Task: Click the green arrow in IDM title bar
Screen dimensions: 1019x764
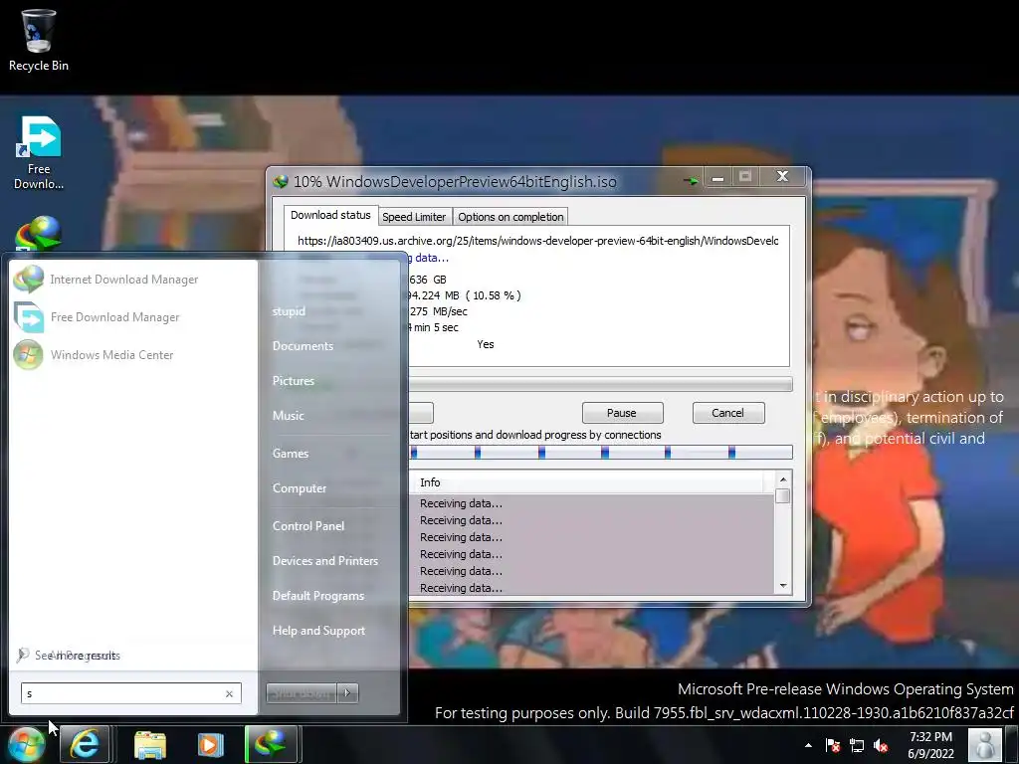Action: pos(691,181)
